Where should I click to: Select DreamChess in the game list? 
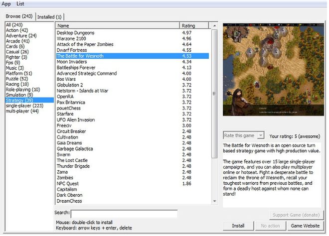tap(133, 201)
